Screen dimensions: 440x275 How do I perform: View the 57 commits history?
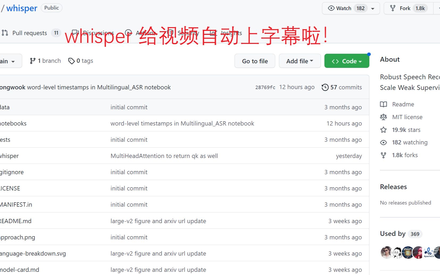tap(342, 87)
